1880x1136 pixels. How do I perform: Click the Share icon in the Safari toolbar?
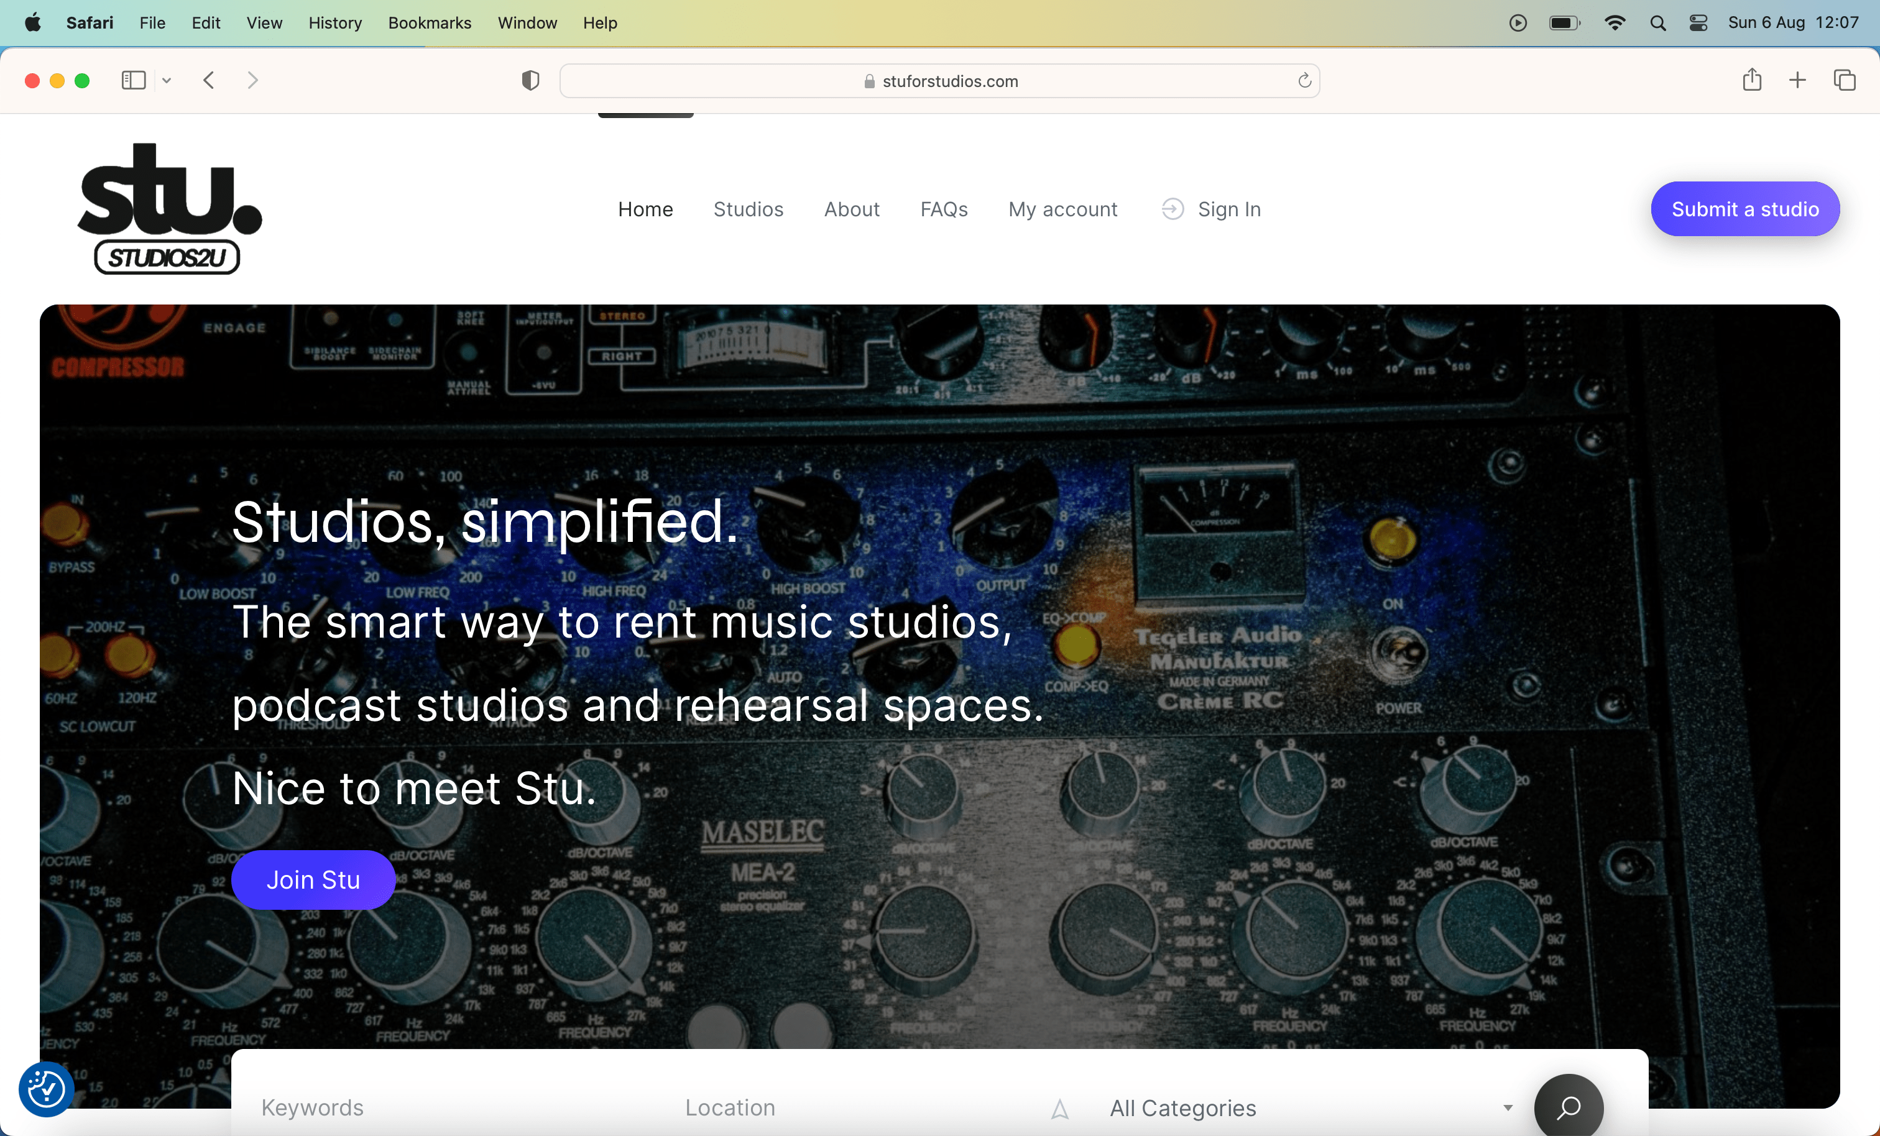pos(1752,80)
